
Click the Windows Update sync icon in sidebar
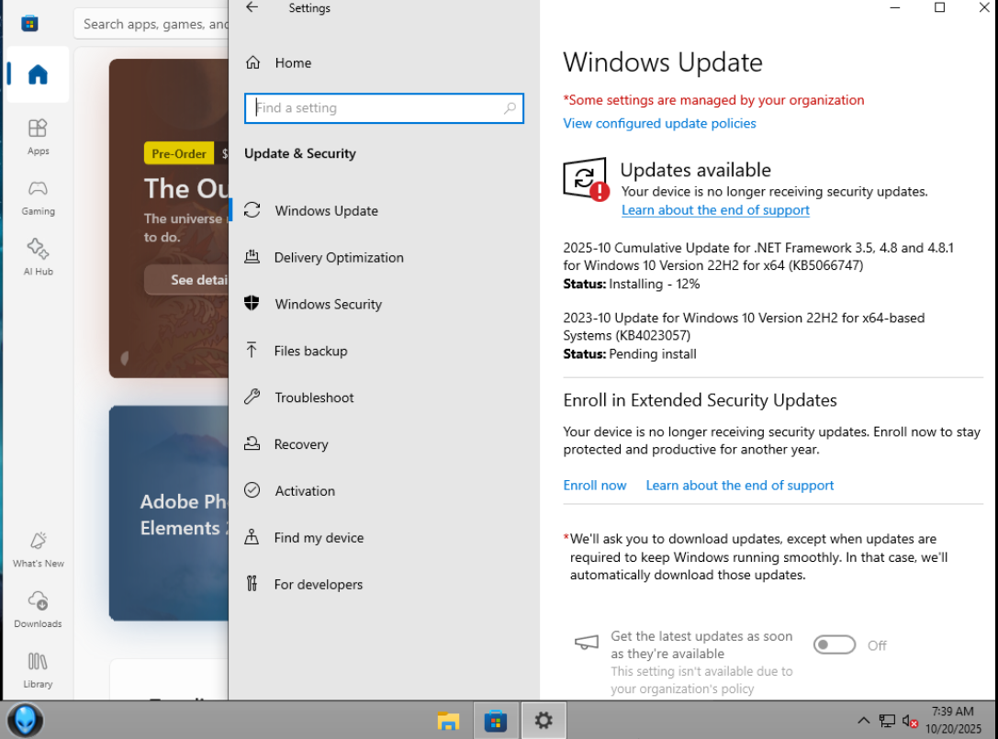coord(252,210)
